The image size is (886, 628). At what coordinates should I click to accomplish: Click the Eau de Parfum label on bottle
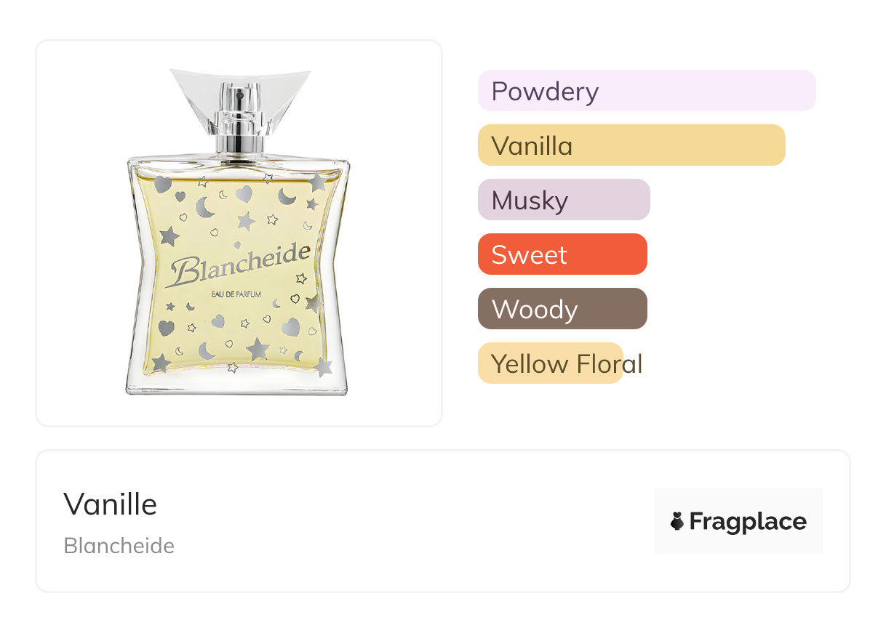tap(236, 294)
